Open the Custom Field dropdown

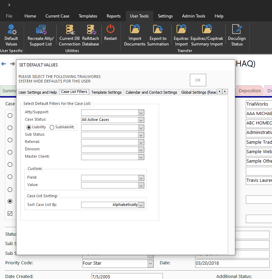(141, 178)
